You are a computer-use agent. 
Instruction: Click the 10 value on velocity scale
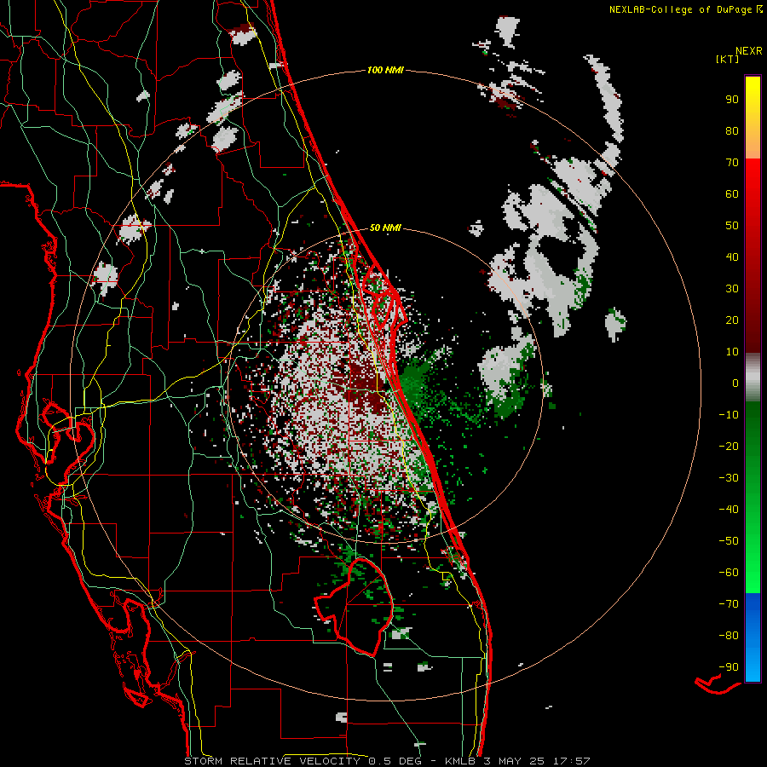tap(732, 352)
